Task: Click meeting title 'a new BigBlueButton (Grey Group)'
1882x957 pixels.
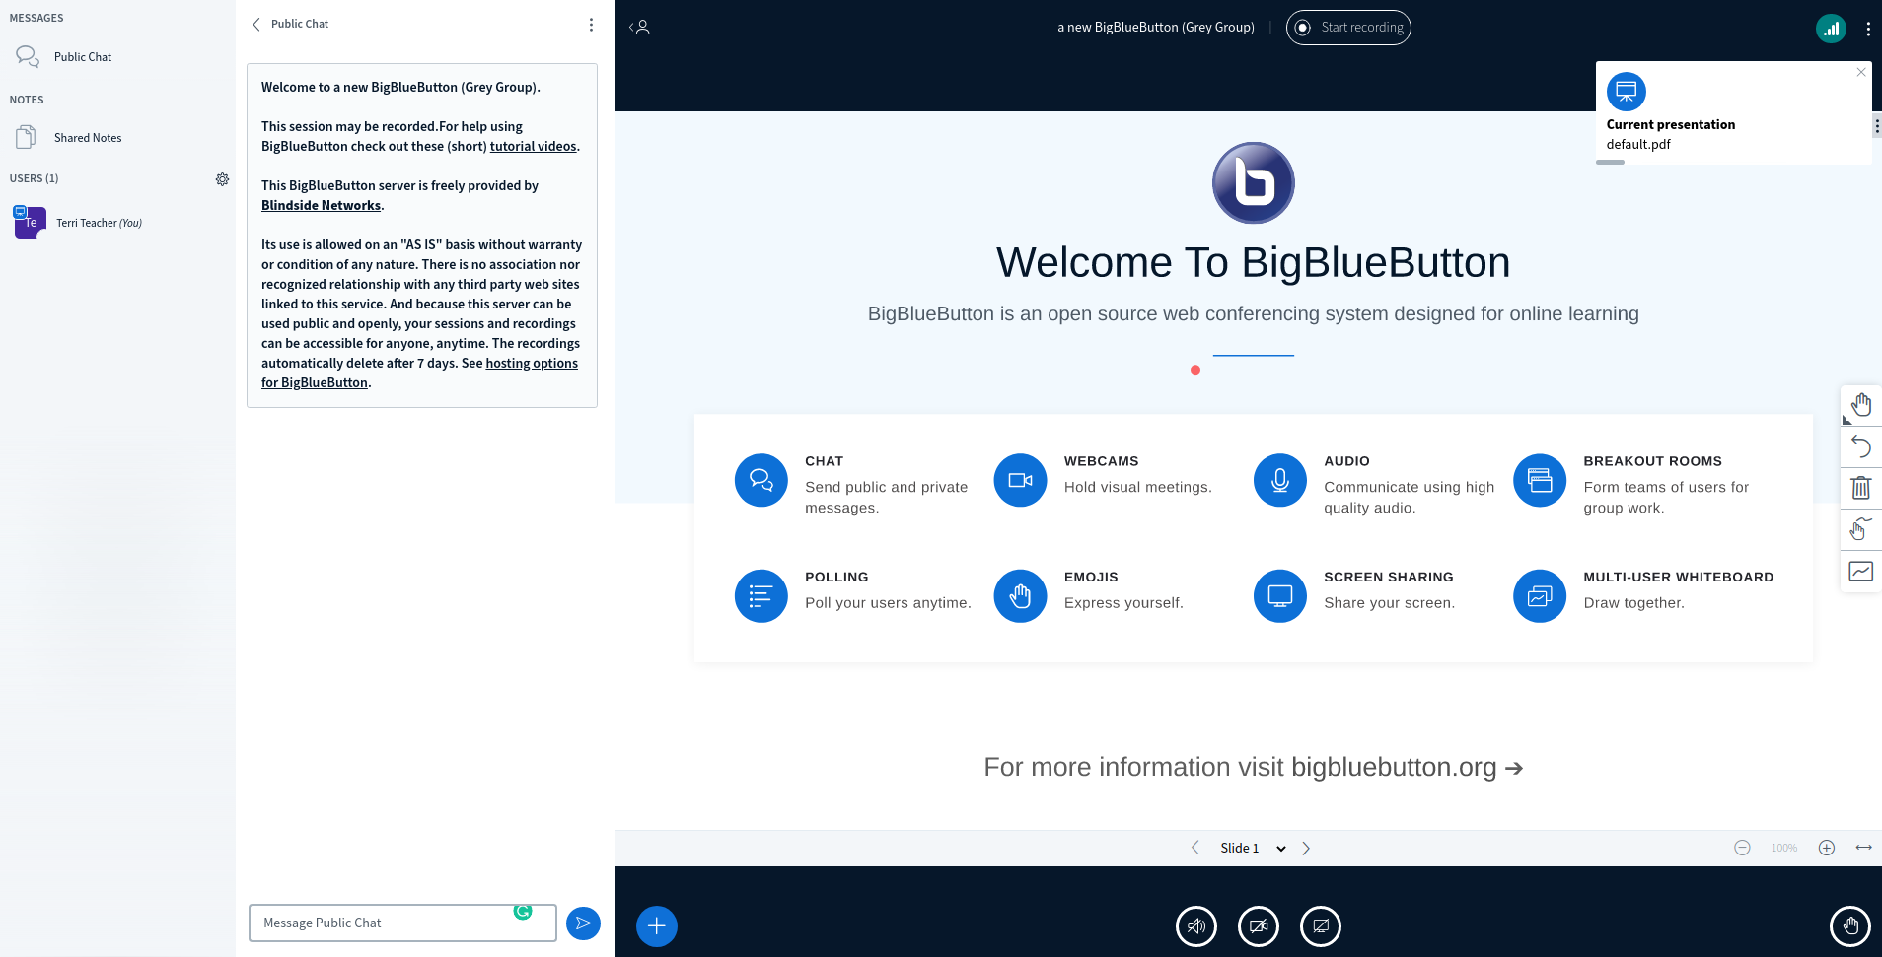Action: coord(1156,28)
